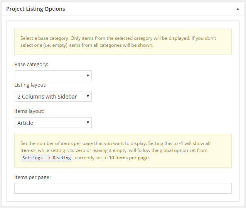Click the items per page help notice

coord(123,151)
